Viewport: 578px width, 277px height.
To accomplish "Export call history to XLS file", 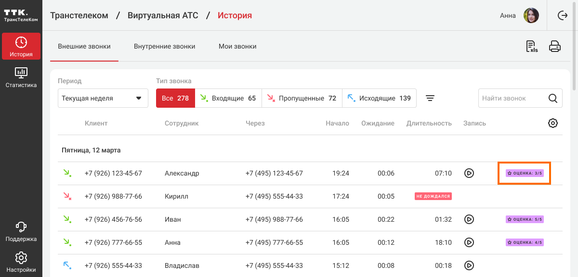I will pos(532,46).
